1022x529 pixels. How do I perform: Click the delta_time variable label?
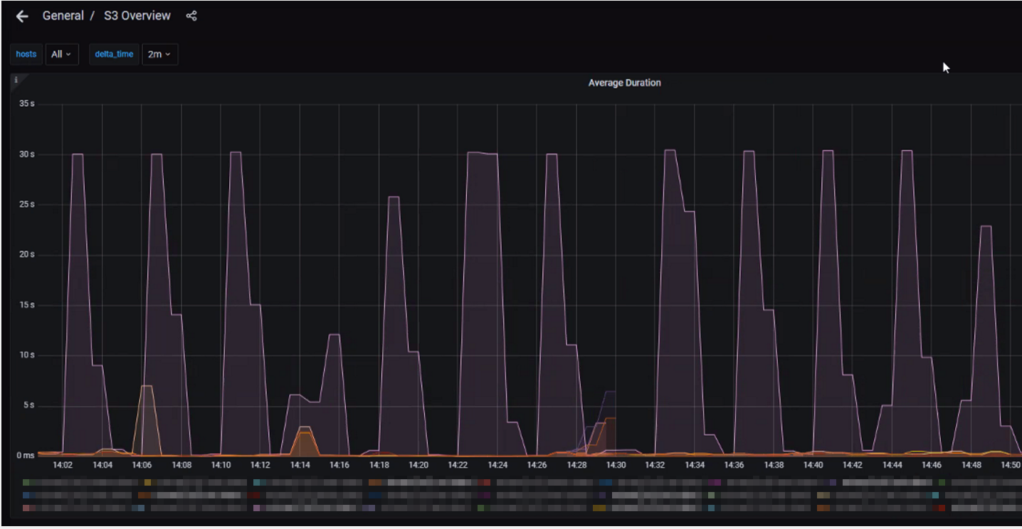114,54
